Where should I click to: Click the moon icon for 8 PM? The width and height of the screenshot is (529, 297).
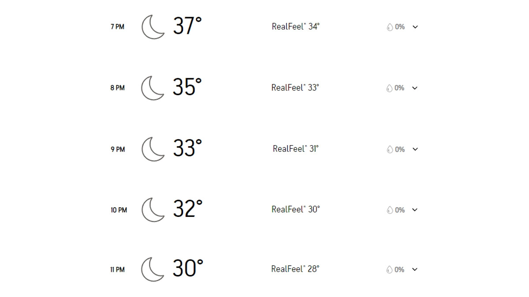click(153, 88)
